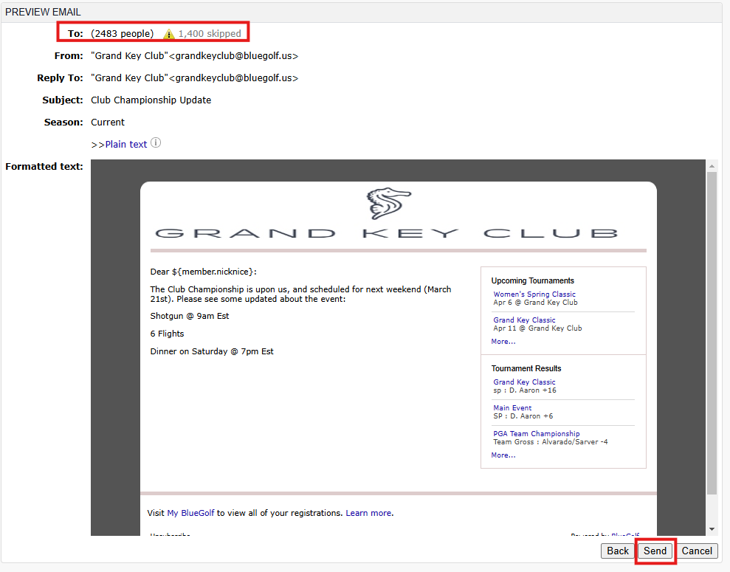The image size is (730, 572).
Task: Click the info icon beside Plain text
Action: click(x=156, y=143)
